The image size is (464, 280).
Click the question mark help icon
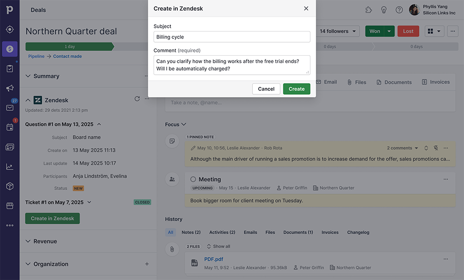click(x=399, y=10)
